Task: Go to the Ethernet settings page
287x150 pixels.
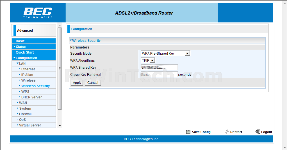Action: click(x=28, y=69)
